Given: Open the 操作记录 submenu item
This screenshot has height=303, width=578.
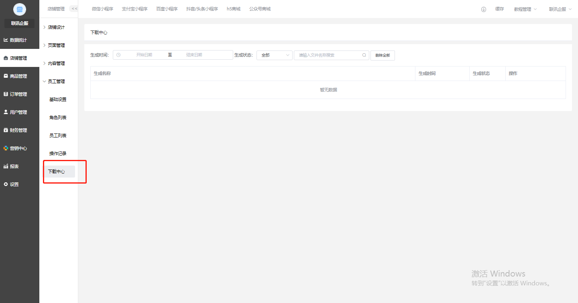Looking at the screenshot, I should (59, 154).
